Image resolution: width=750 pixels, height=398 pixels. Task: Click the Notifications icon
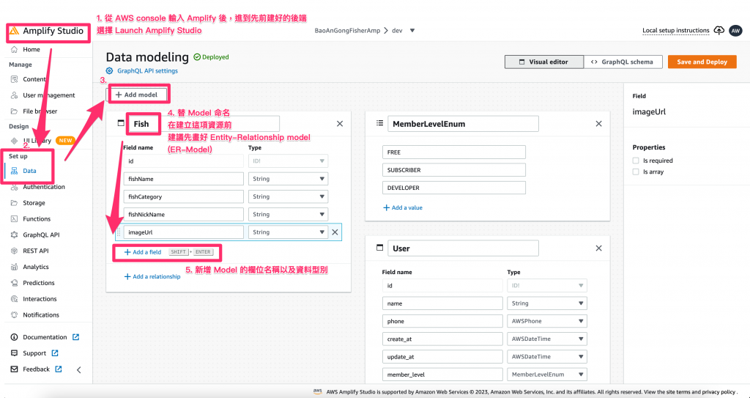tap(15, 315)
